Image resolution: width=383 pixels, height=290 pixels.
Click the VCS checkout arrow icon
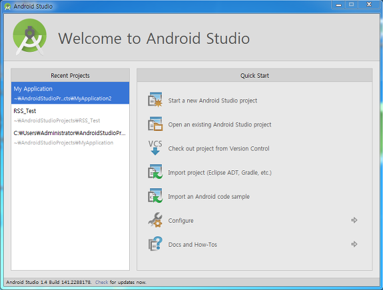click(155, 148)
